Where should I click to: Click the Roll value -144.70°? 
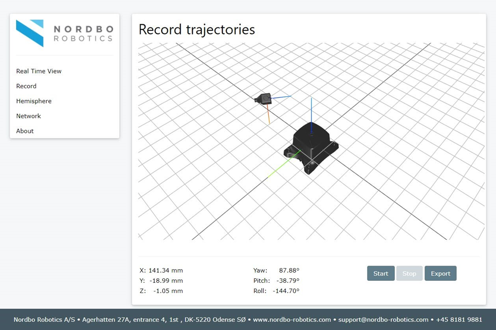click(286, 291)
